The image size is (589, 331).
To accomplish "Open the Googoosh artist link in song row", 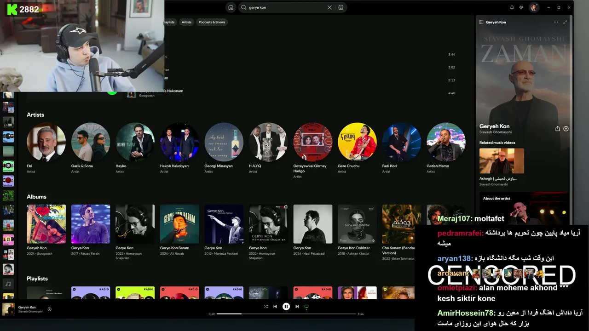I will [147, 96].
